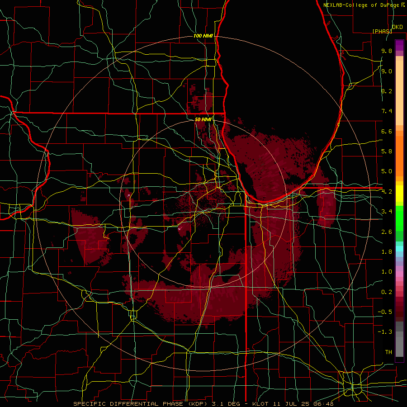Click the 3.4 scale value

click(x=387, y=212)
